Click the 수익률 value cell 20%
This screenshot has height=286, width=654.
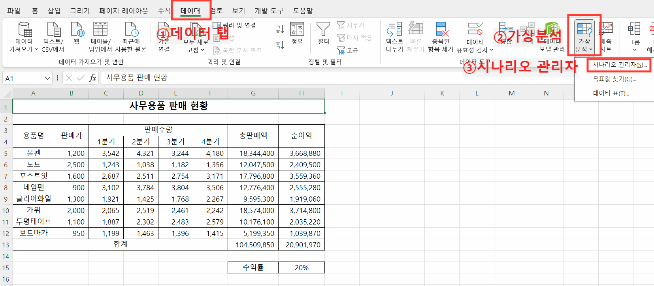[302, 267]
